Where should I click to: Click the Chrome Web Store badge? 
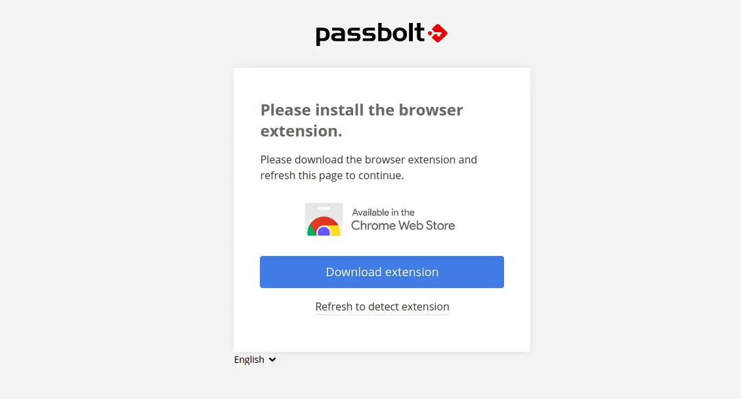point(381,219)
